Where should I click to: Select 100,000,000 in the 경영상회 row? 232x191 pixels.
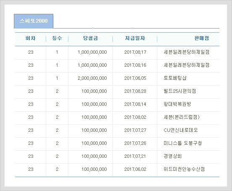click(94, 156)
